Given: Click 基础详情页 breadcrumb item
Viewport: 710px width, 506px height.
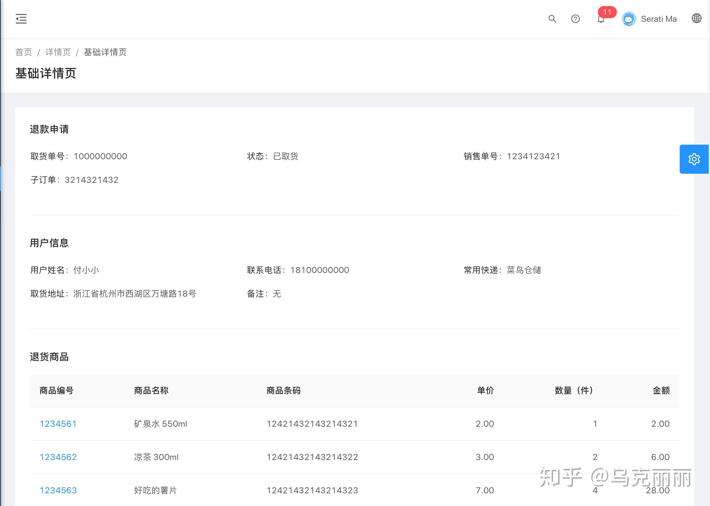Looking at the screenshot, I should [105, 52].
